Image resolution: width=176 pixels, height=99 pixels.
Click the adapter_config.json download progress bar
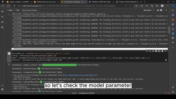point(59,65)
